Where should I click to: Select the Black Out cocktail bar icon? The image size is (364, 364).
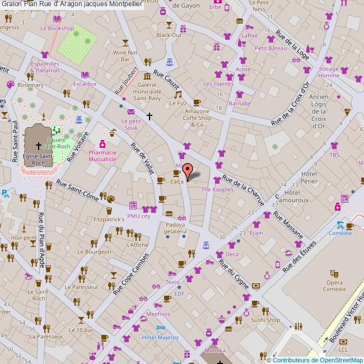(x=169, y=25)
